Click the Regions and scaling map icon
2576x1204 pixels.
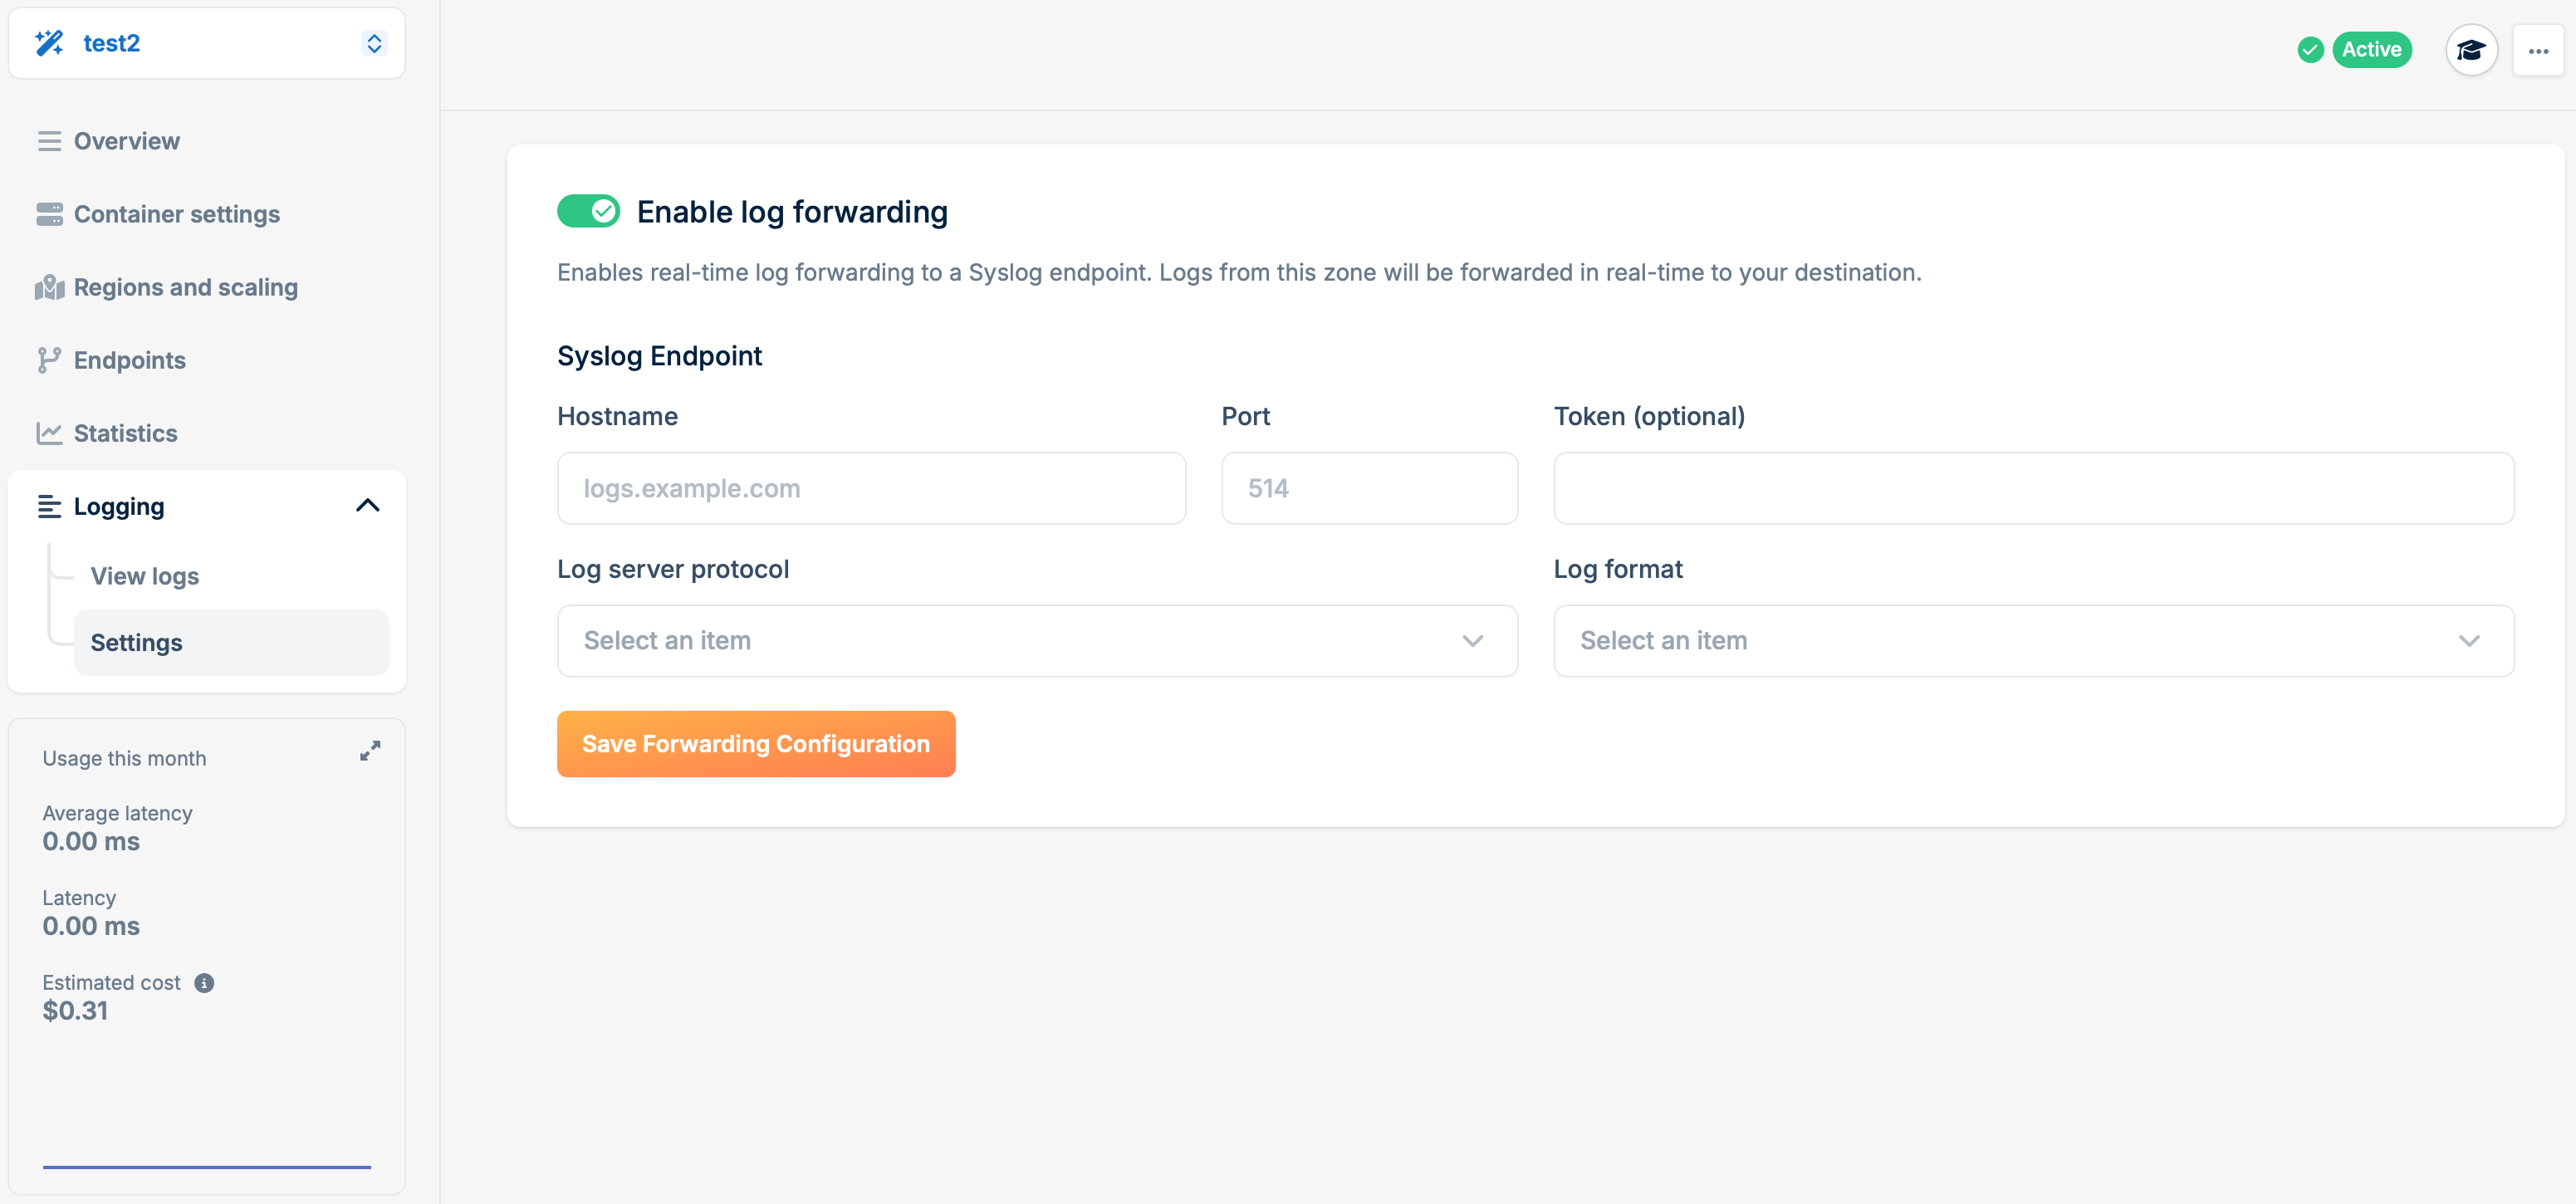49,288
